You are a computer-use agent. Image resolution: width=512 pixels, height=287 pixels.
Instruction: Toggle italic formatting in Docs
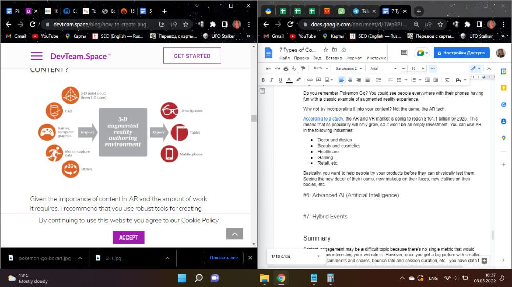click(x=271, y=80)
